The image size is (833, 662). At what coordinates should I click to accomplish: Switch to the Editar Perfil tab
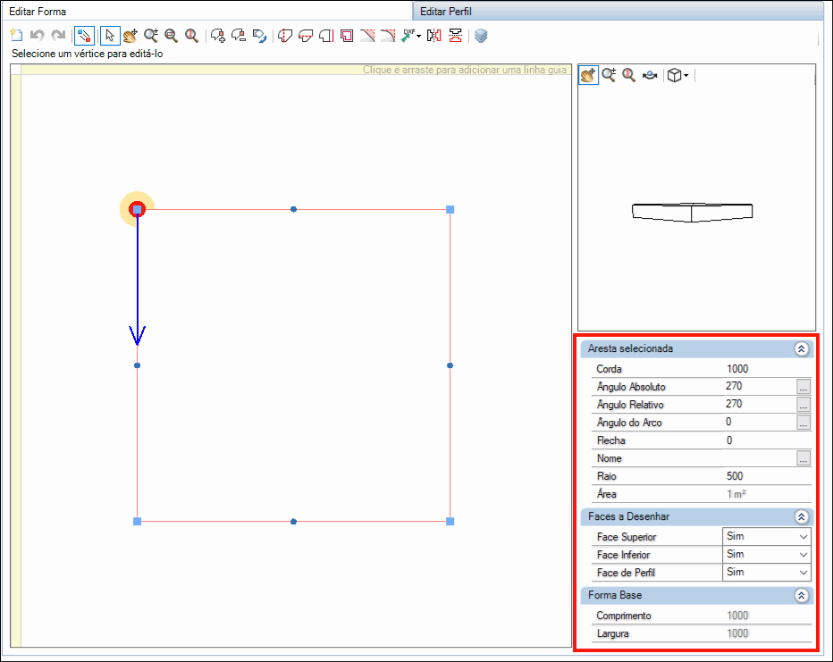point(446,11)
